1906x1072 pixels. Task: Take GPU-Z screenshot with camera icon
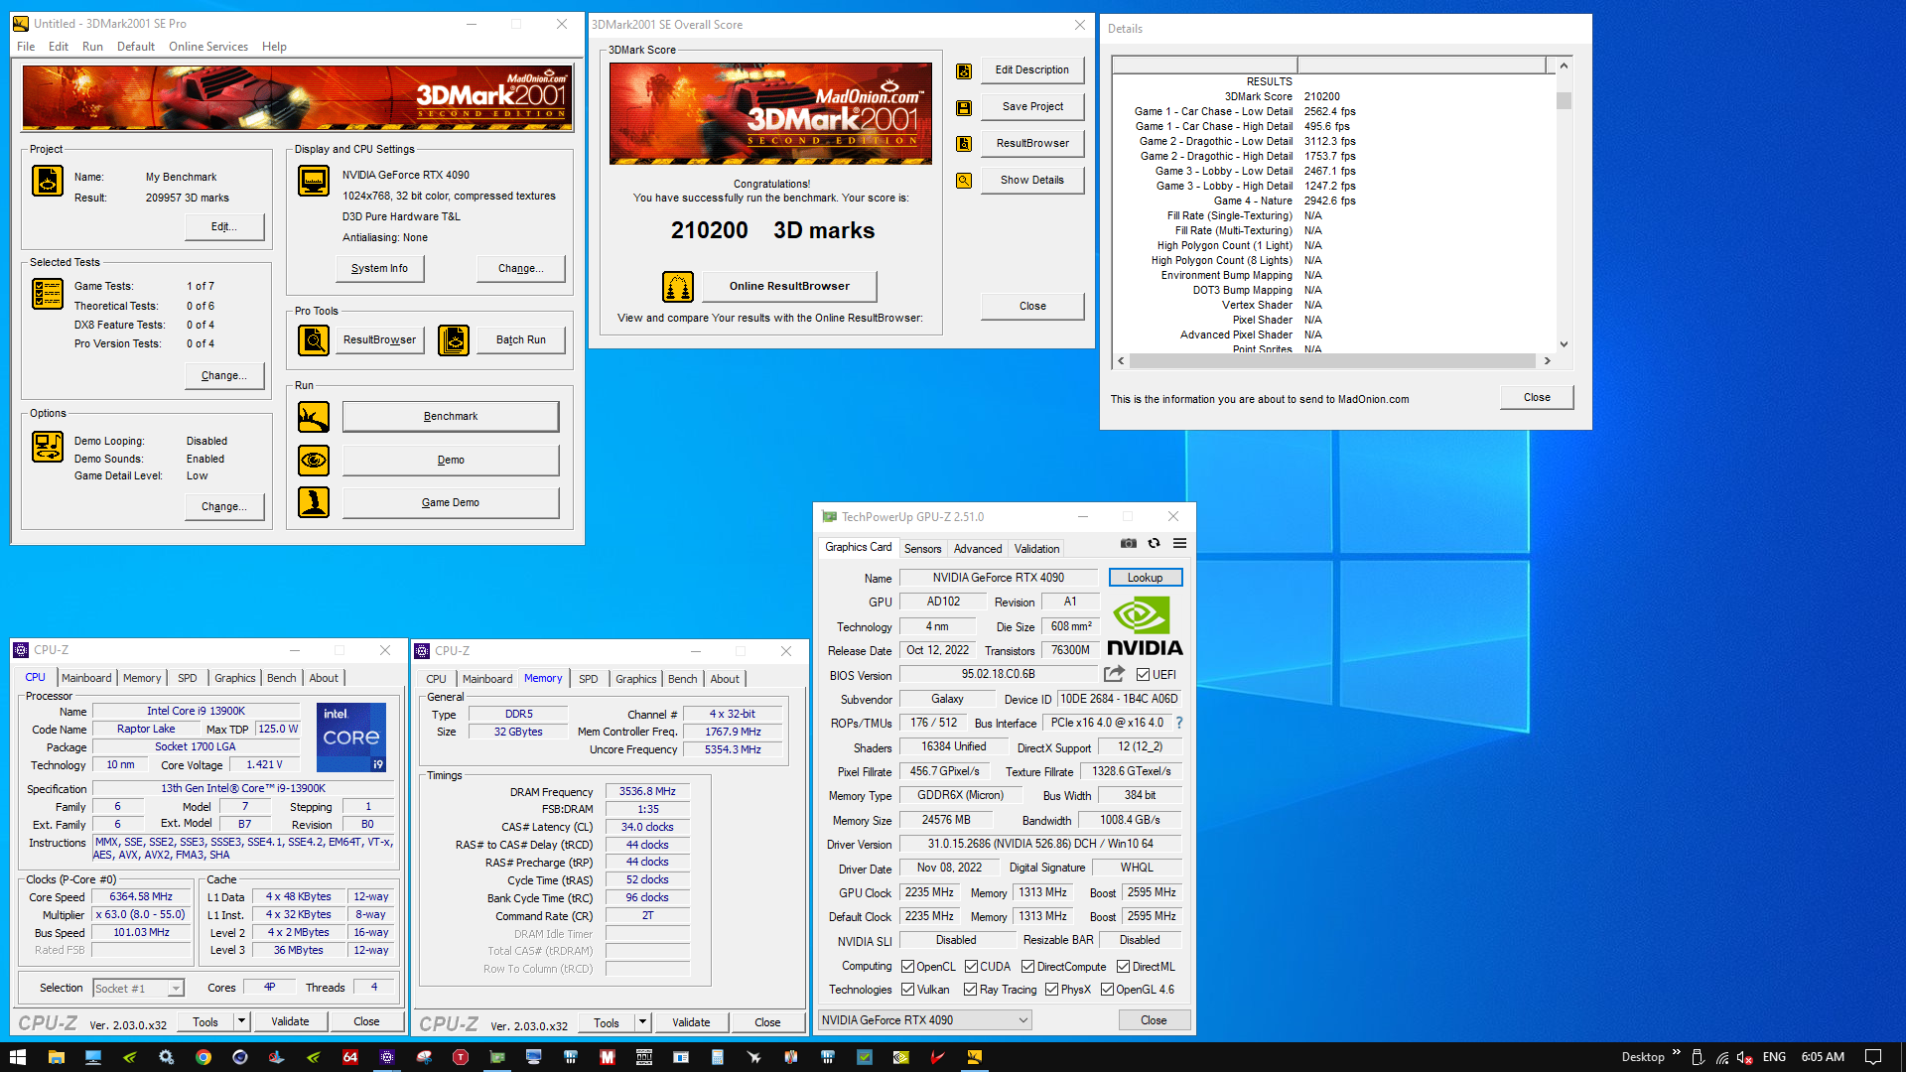[1129, 543]
